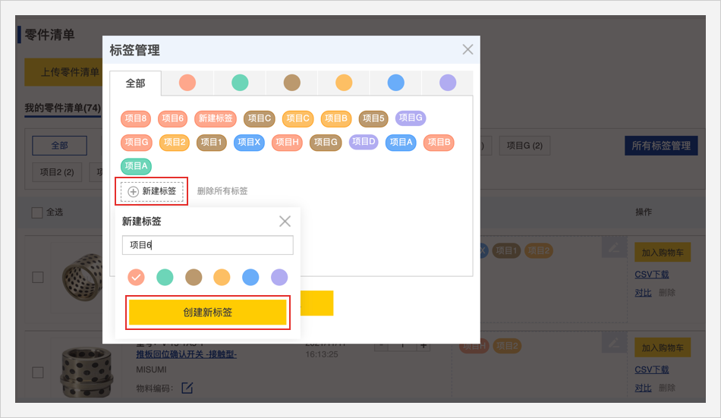The width and height of the screenshot is (721, 418).
Task: Close the 新建标签 popup
Action: (x=285, y=222)
